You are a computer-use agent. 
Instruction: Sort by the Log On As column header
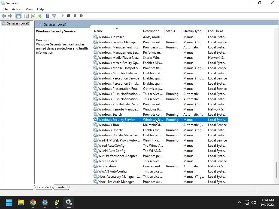click(217, 31)
